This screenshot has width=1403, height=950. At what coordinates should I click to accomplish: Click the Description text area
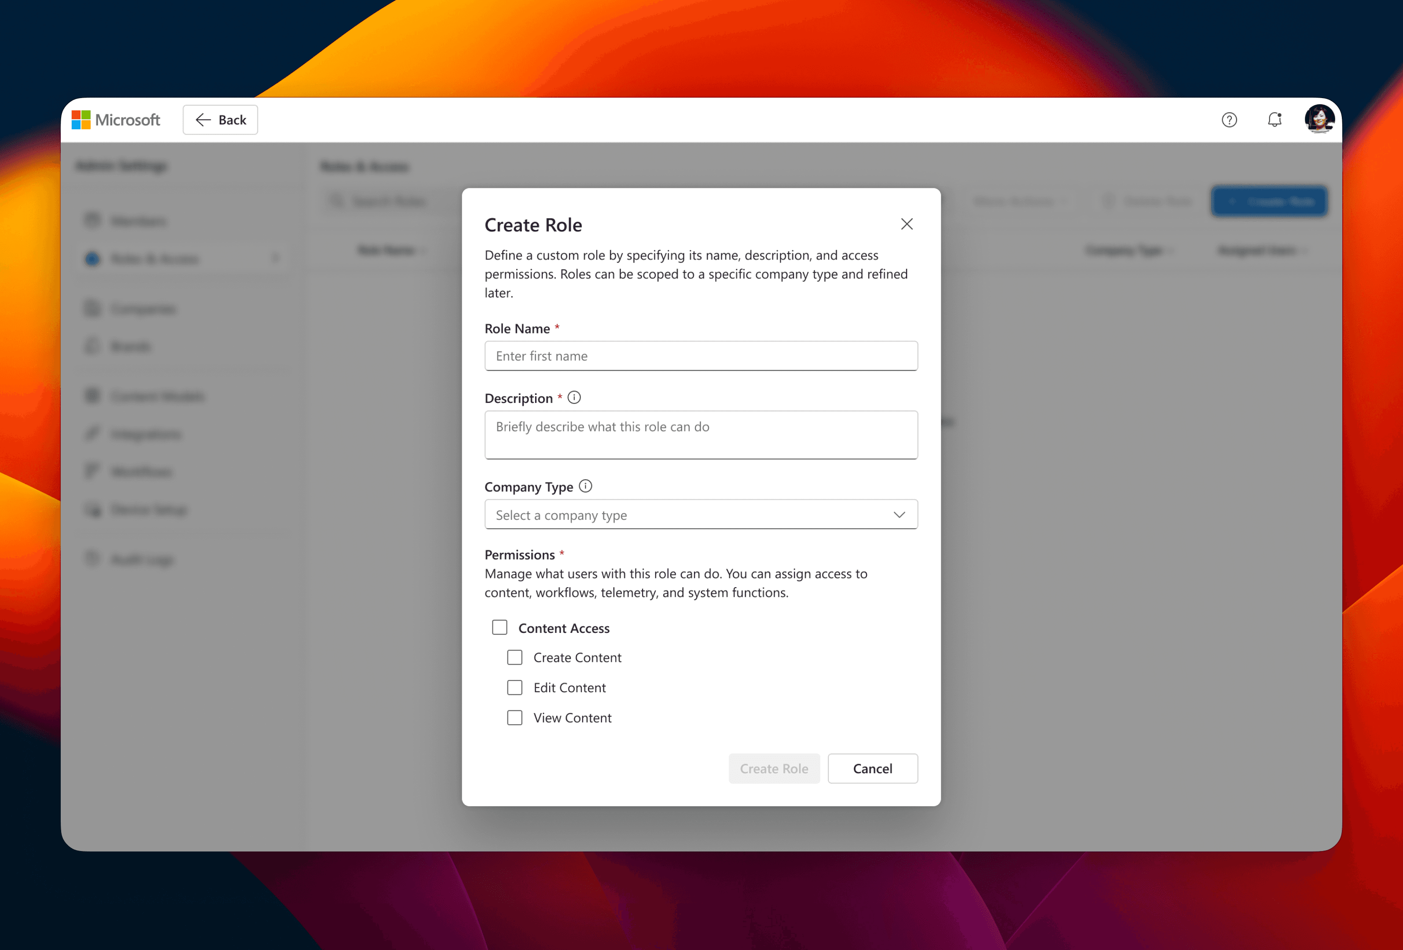point(701,435)
